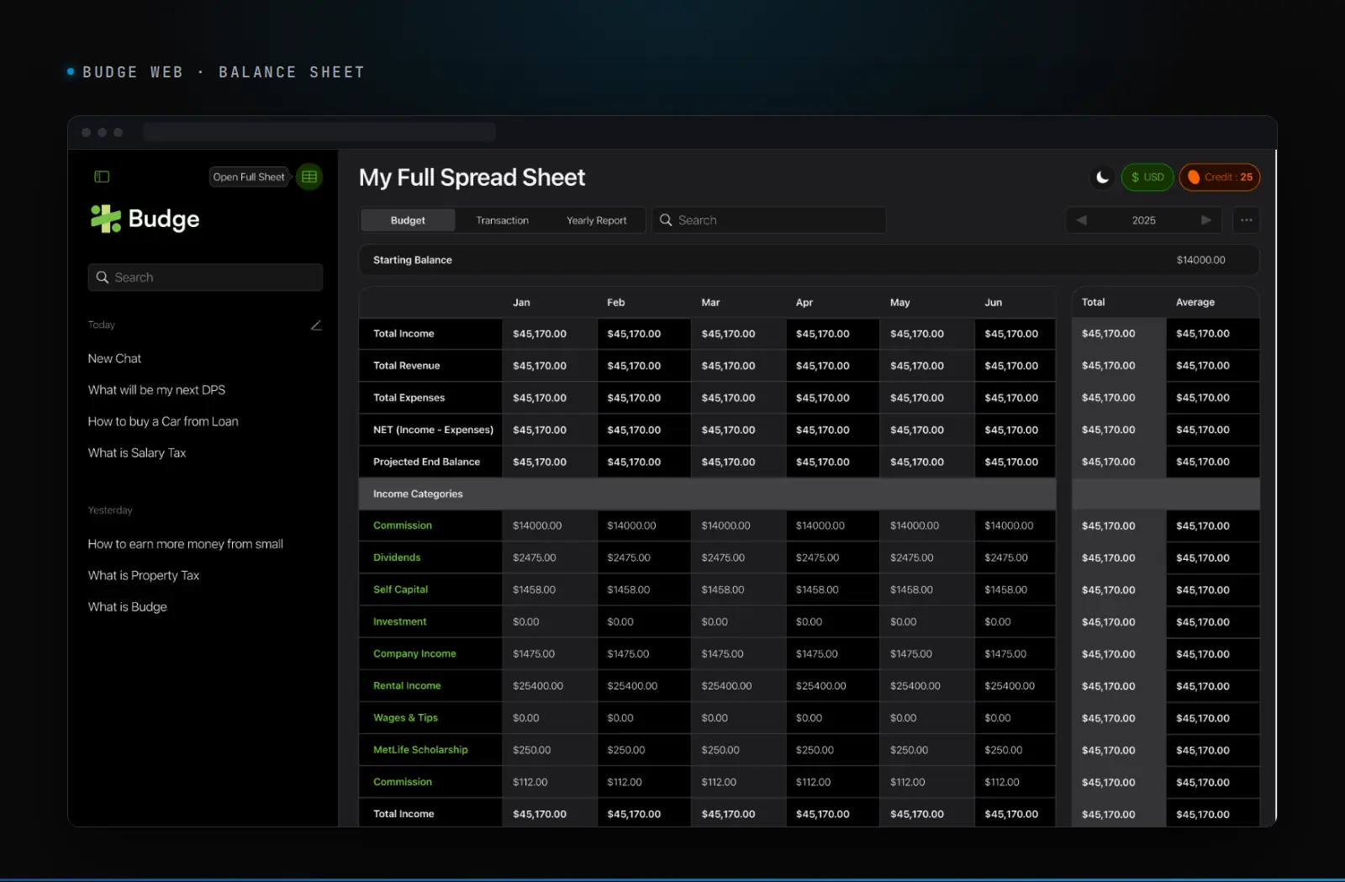
Task: Switch to the Budget tab
Action: (408, 220)
